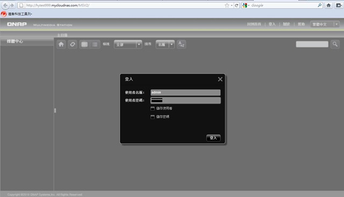Image resolution: width=344 pixels, height=197 pixels.
Task: Open the 繁體中文 language dropdown
Action: (325, 24)
